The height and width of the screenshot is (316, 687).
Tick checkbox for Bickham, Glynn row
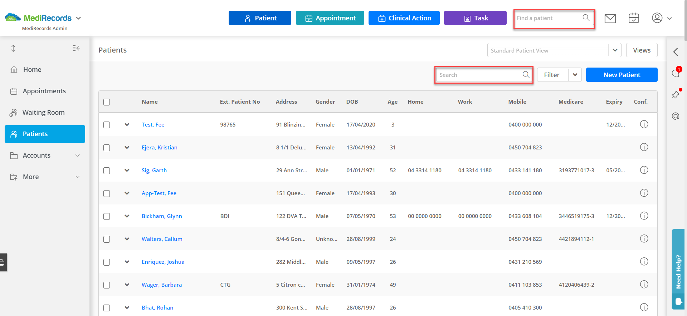point(107,216)
